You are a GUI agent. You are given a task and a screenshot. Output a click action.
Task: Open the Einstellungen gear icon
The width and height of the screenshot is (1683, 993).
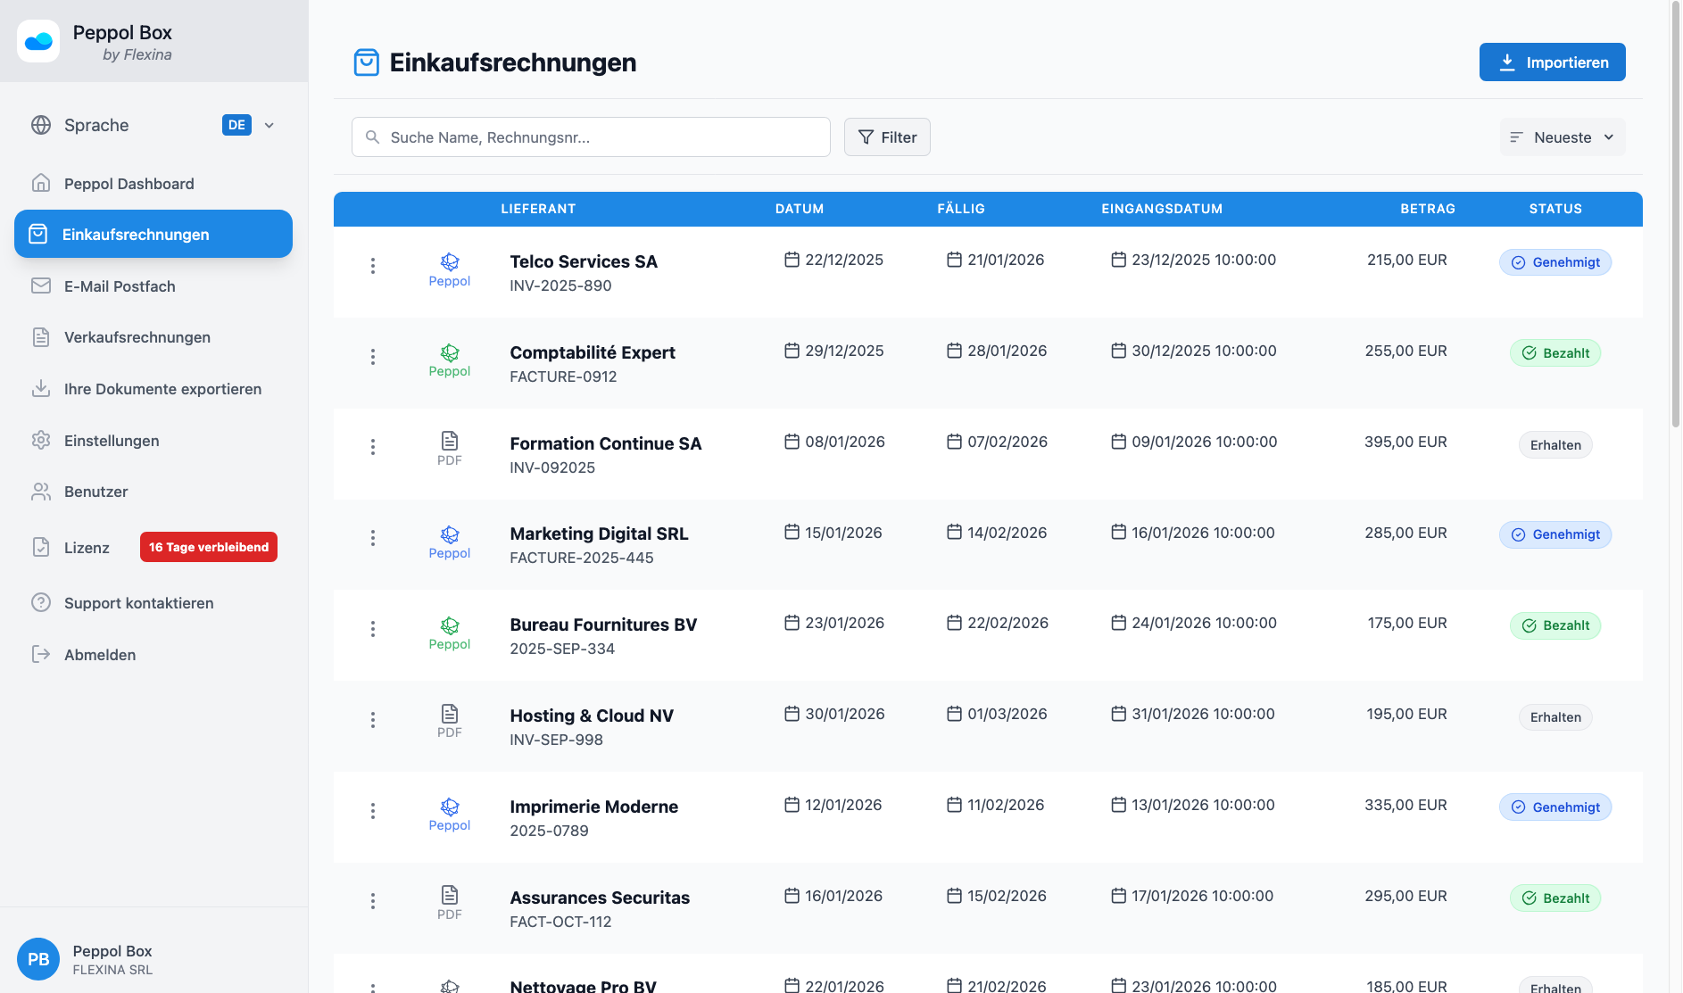click(x=41, y=440)
